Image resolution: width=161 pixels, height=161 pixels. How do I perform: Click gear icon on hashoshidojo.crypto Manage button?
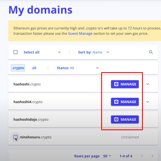pos(116,120)
